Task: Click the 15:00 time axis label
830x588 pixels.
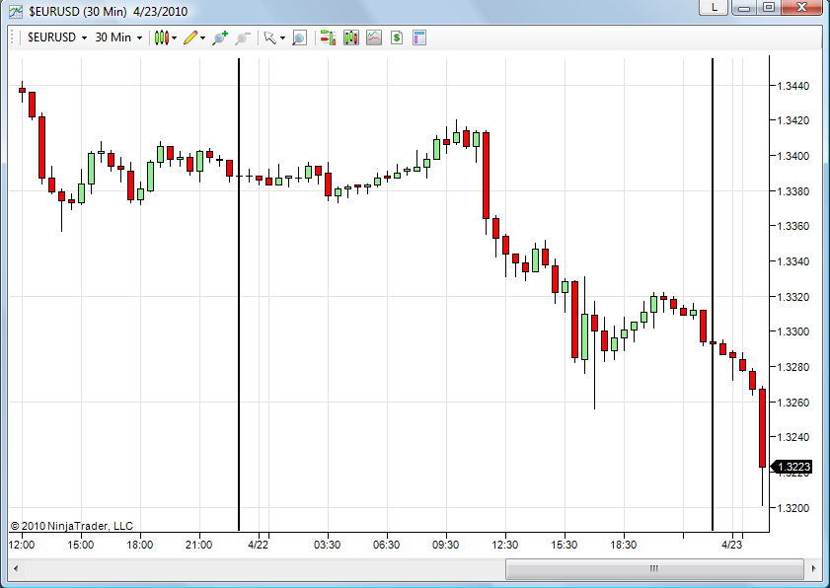Action: 81,545
